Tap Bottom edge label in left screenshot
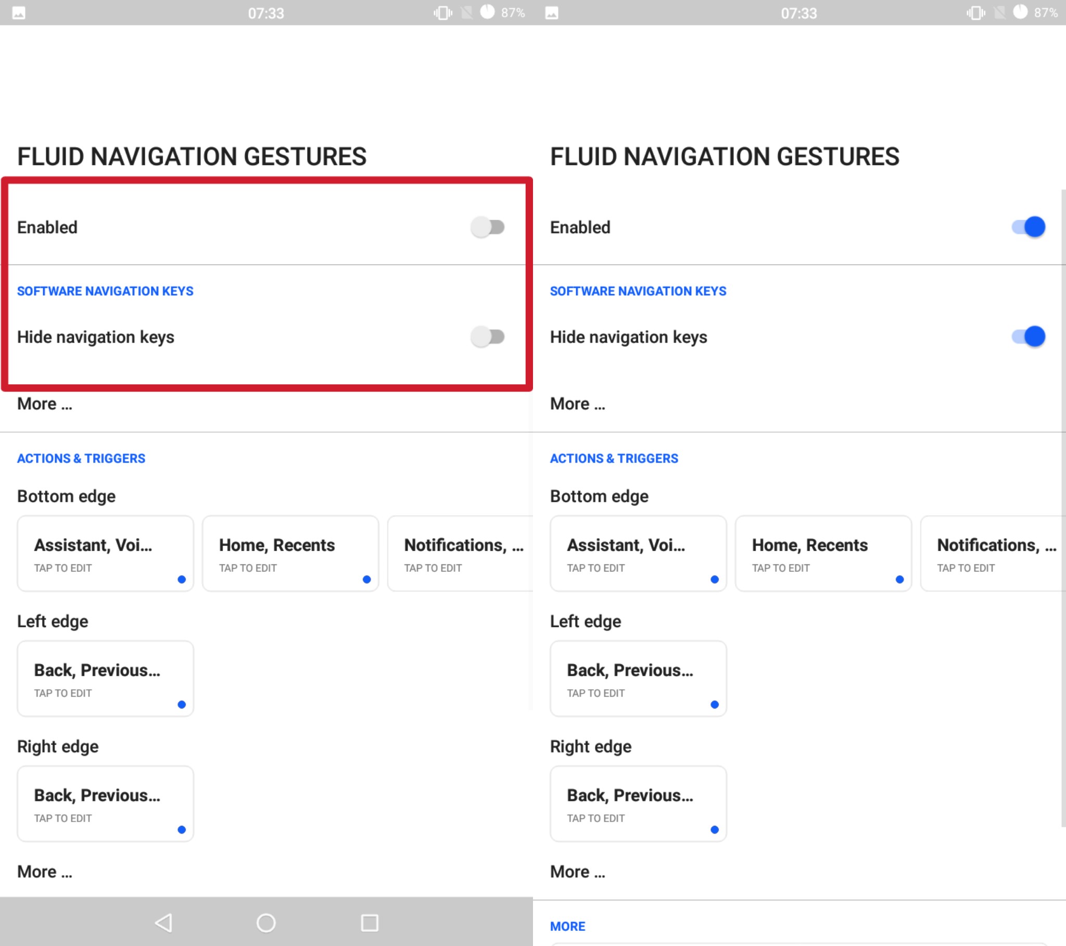 tap(66, 496)
